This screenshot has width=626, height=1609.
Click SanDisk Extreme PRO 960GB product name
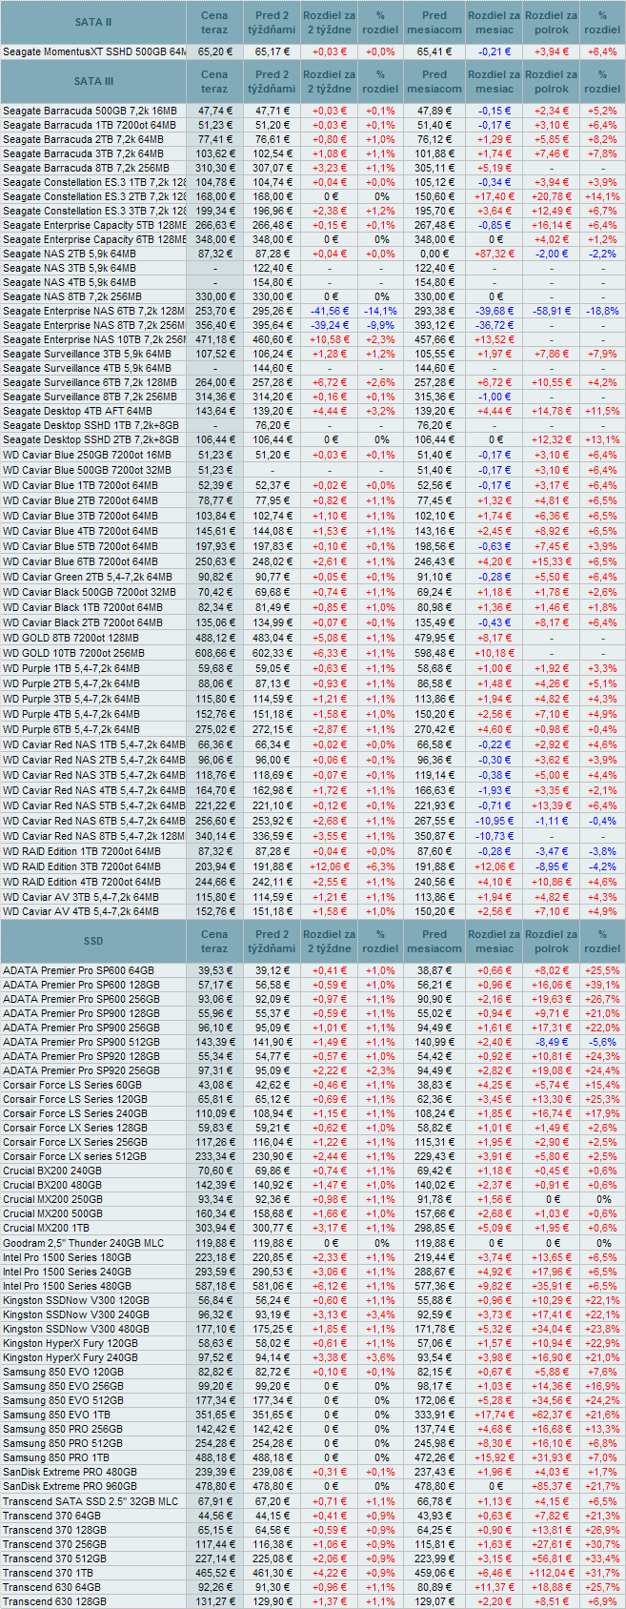[x=70, y=1486]
